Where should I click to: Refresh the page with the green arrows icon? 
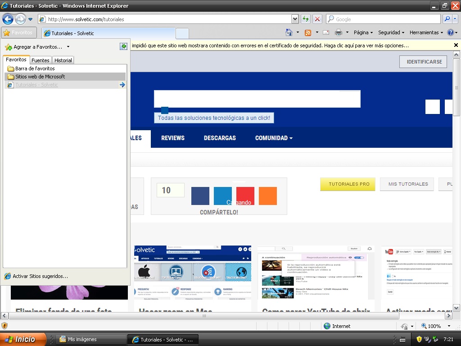pyautogui.click(x=306, y=19)
